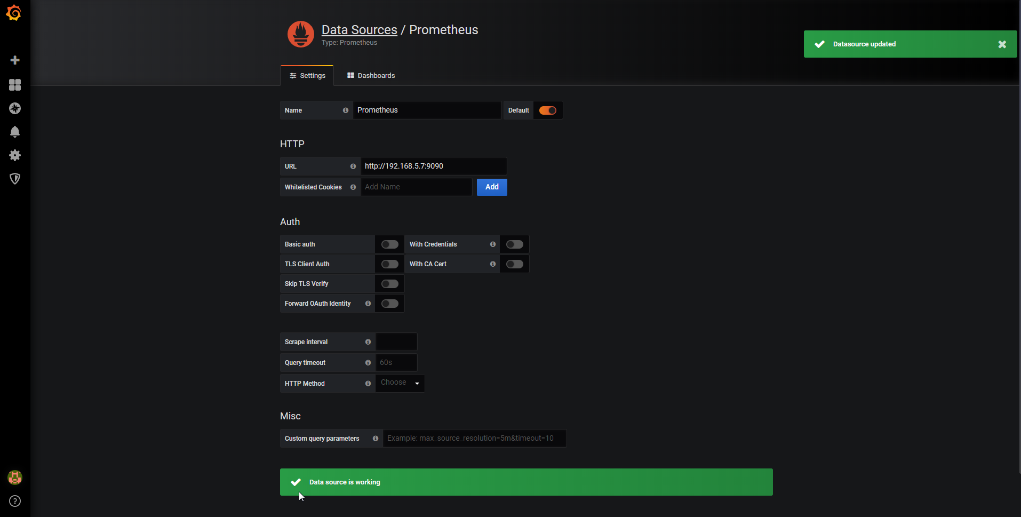Viewport: 1021px width, 517px height.
Task: Click the info icon beside HTTP Method
Action: pos(368,384)
